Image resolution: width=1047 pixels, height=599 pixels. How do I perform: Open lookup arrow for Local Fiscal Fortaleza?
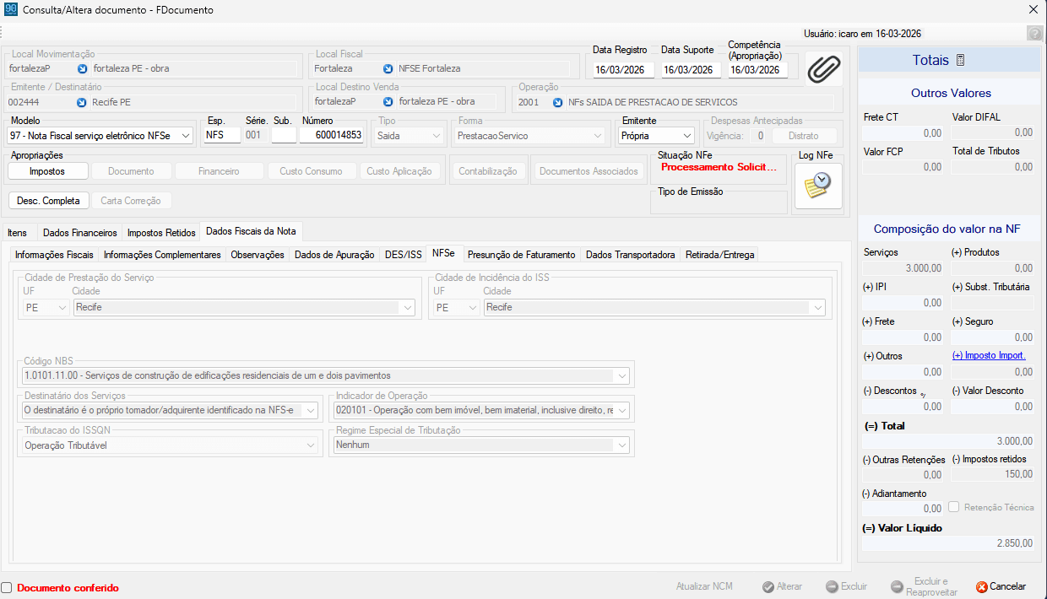388,69
